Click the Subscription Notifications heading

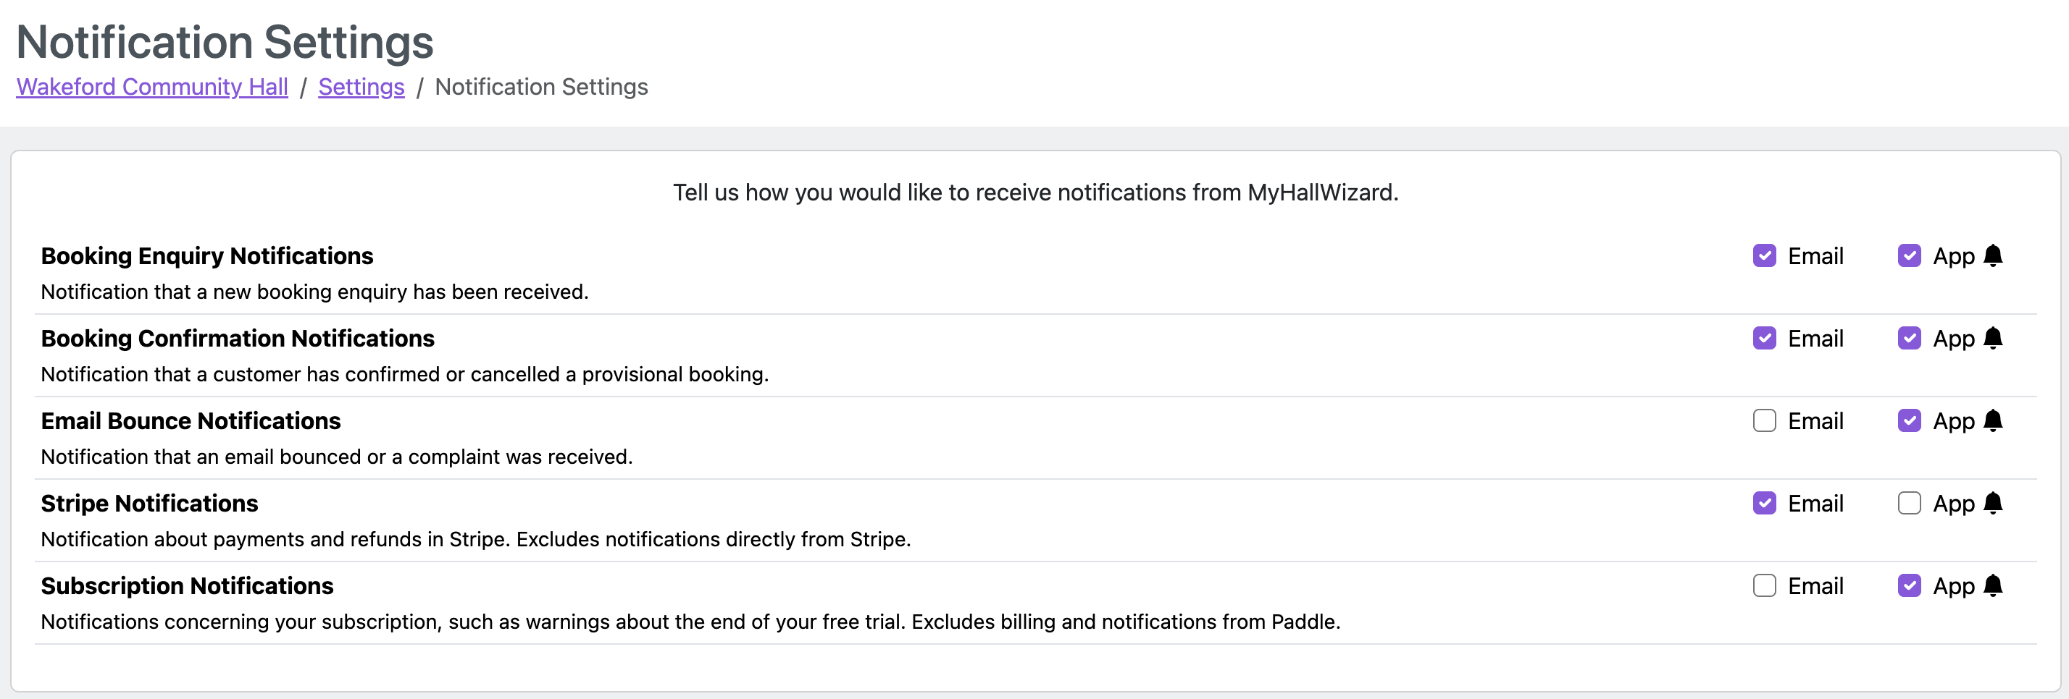click(x=187, y=586)
